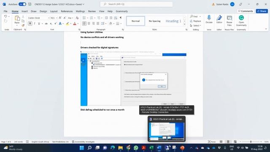
Task: Click the Format Painter brush icon
Action: click(23, 25)
